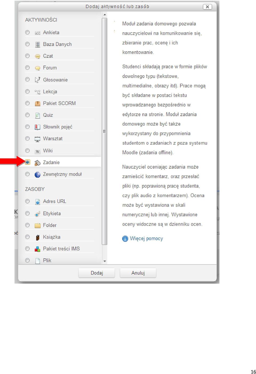The image size is (256, 374).
Task: Click the Zewnętrzny moduł globe icon
Action: tap(38, 174)
